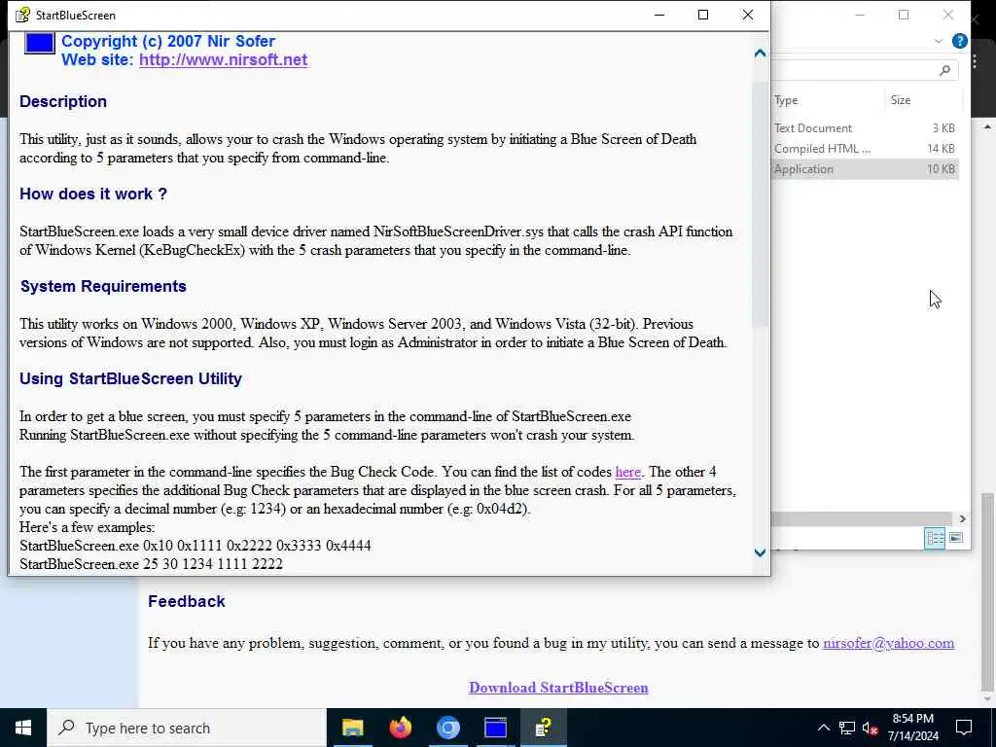Click the 3 KB size cell
Viewport: 996px width, 747px height.
(943, 128)
